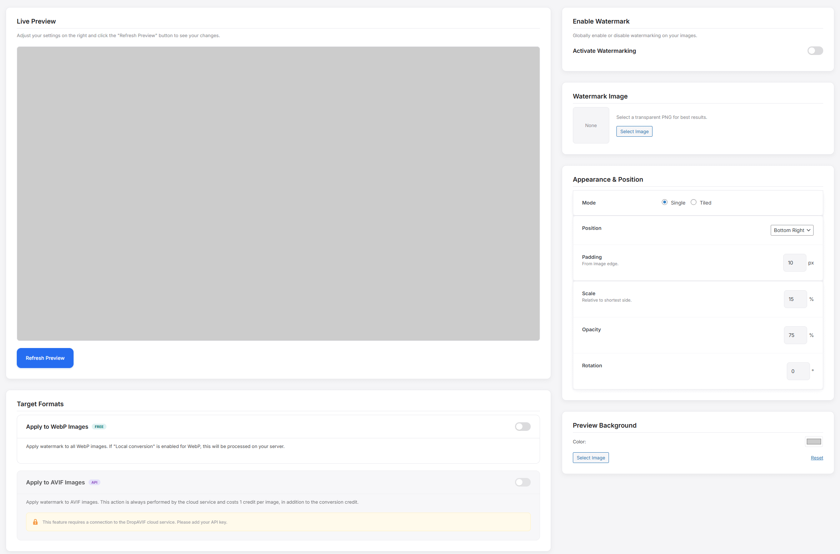
Task: Click Select Image under Watermark Image
Action: [634, 131]
